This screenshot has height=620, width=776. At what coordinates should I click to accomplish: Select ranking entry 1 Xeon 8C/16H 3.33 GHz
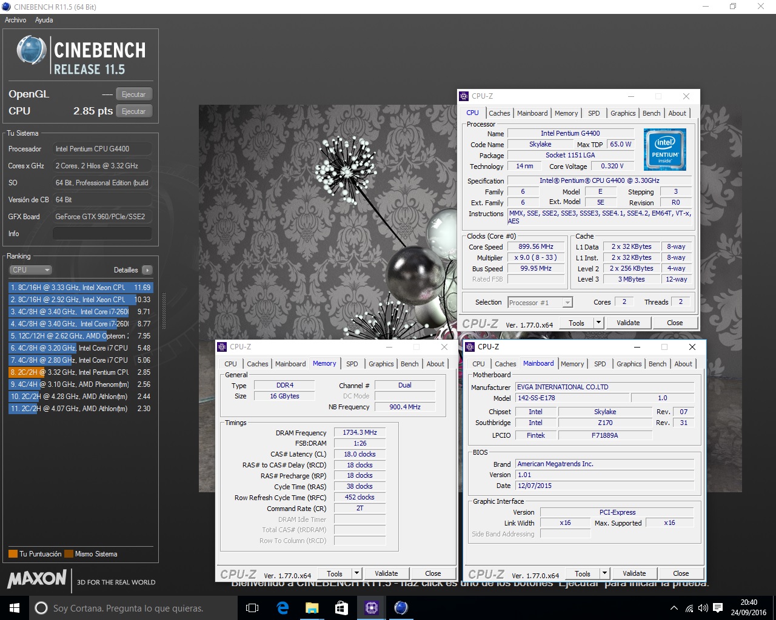(x=80, y=288)
